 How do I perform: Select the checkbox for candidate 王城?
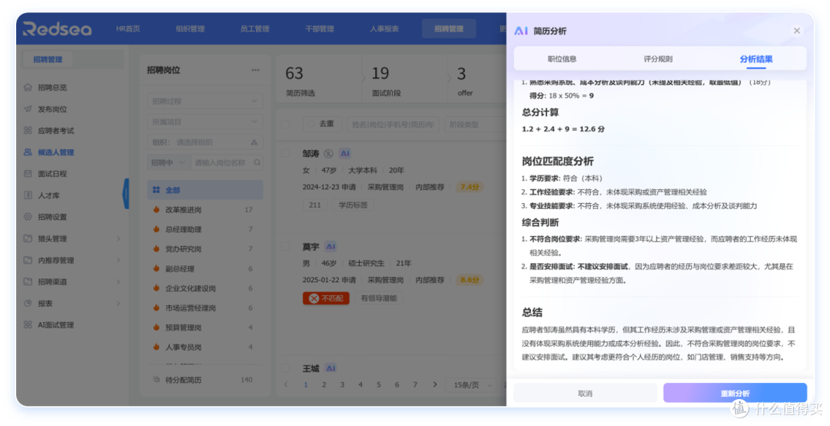coord(286,368)
